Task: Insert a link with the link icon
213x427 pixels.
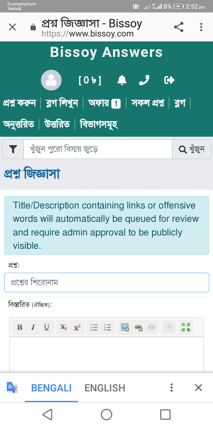Action: pos(138,327)
